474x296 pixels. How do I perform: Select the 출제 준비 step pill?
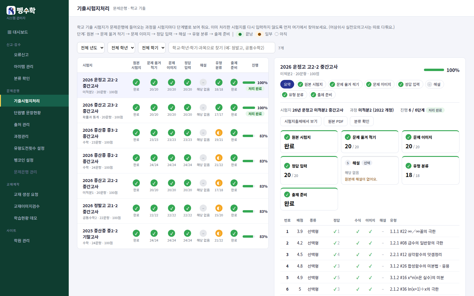pyautogui.click(x=322, y=95)
